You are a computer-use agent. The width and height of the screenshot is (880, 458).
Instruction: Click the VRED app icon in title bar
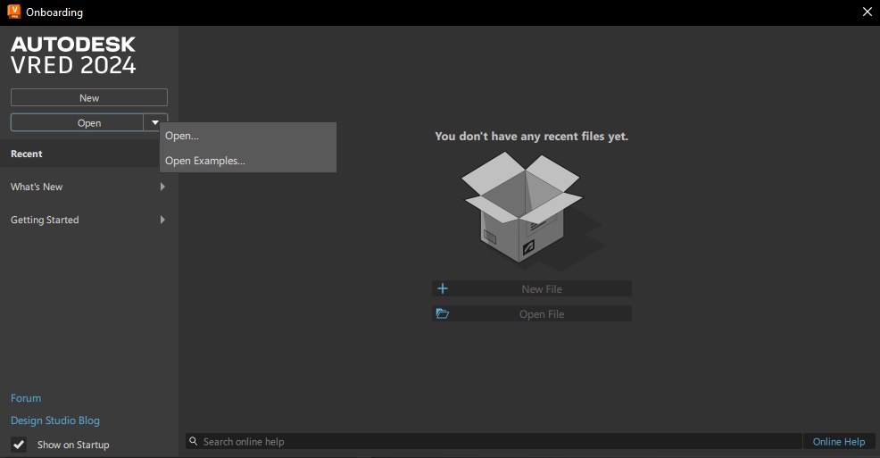point(14,12)
